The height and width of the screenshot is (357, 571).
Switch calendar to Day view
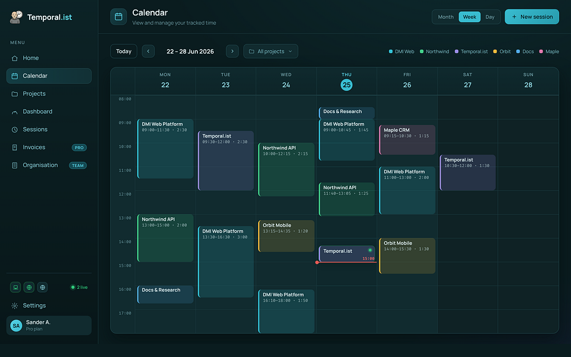[x=490, y=17]
